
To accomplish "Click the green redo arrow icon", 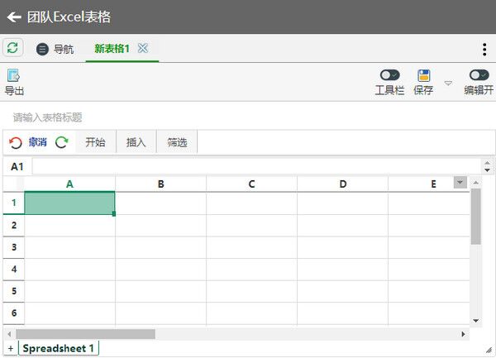I will [62, 142].
